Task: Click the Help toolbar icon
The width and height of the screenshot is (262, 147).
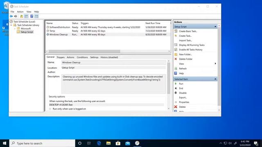Action: pyautogui.click(x=32, y=16)
